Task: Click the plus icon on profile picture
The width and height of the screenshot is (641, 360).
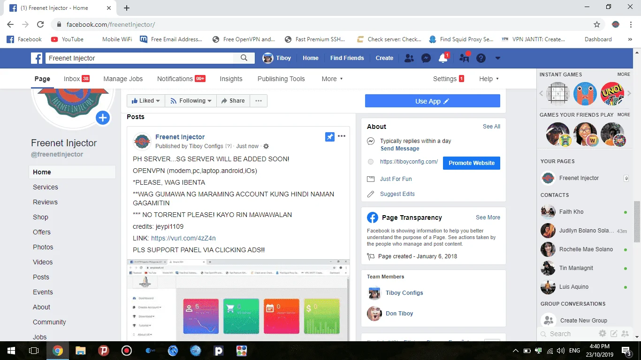Action: point(103,118)
